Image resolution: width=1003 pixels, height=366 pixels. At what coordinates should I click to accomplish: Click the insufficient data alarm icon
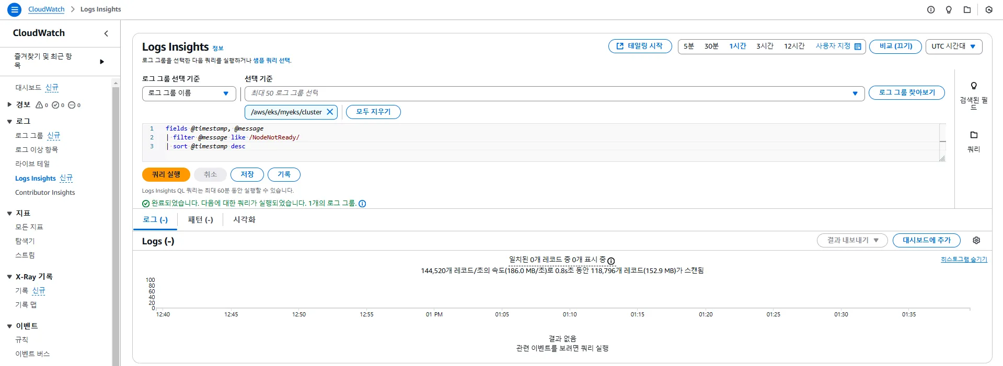pos(72,105)
